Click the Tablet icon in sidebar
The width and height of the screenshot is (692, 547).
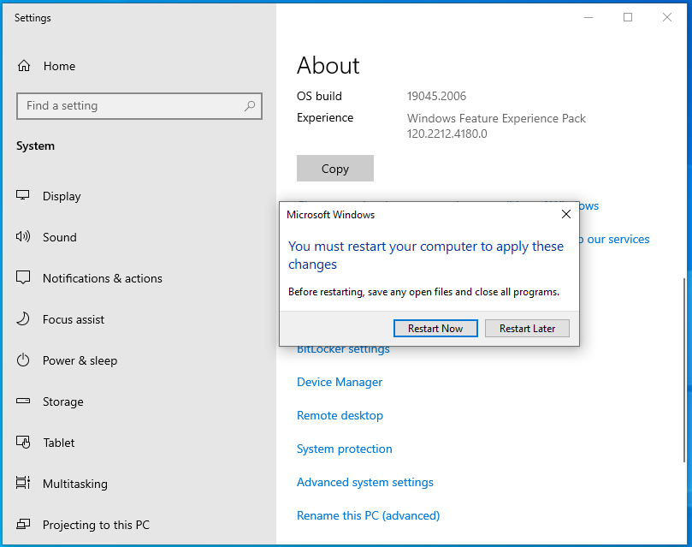[24, 443]
